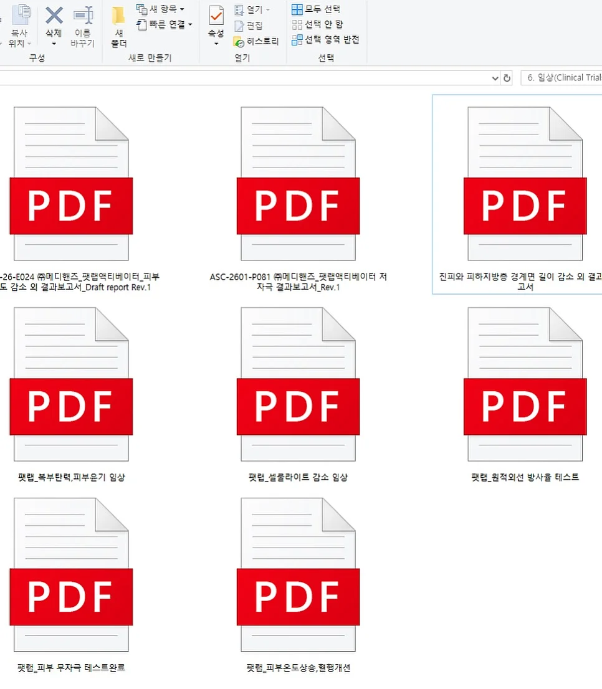Select the PDF 팻랩_셀룰라이트 감소 임상
The width and height of the screenshot is (602, 689).
click(x=298, y=394)
